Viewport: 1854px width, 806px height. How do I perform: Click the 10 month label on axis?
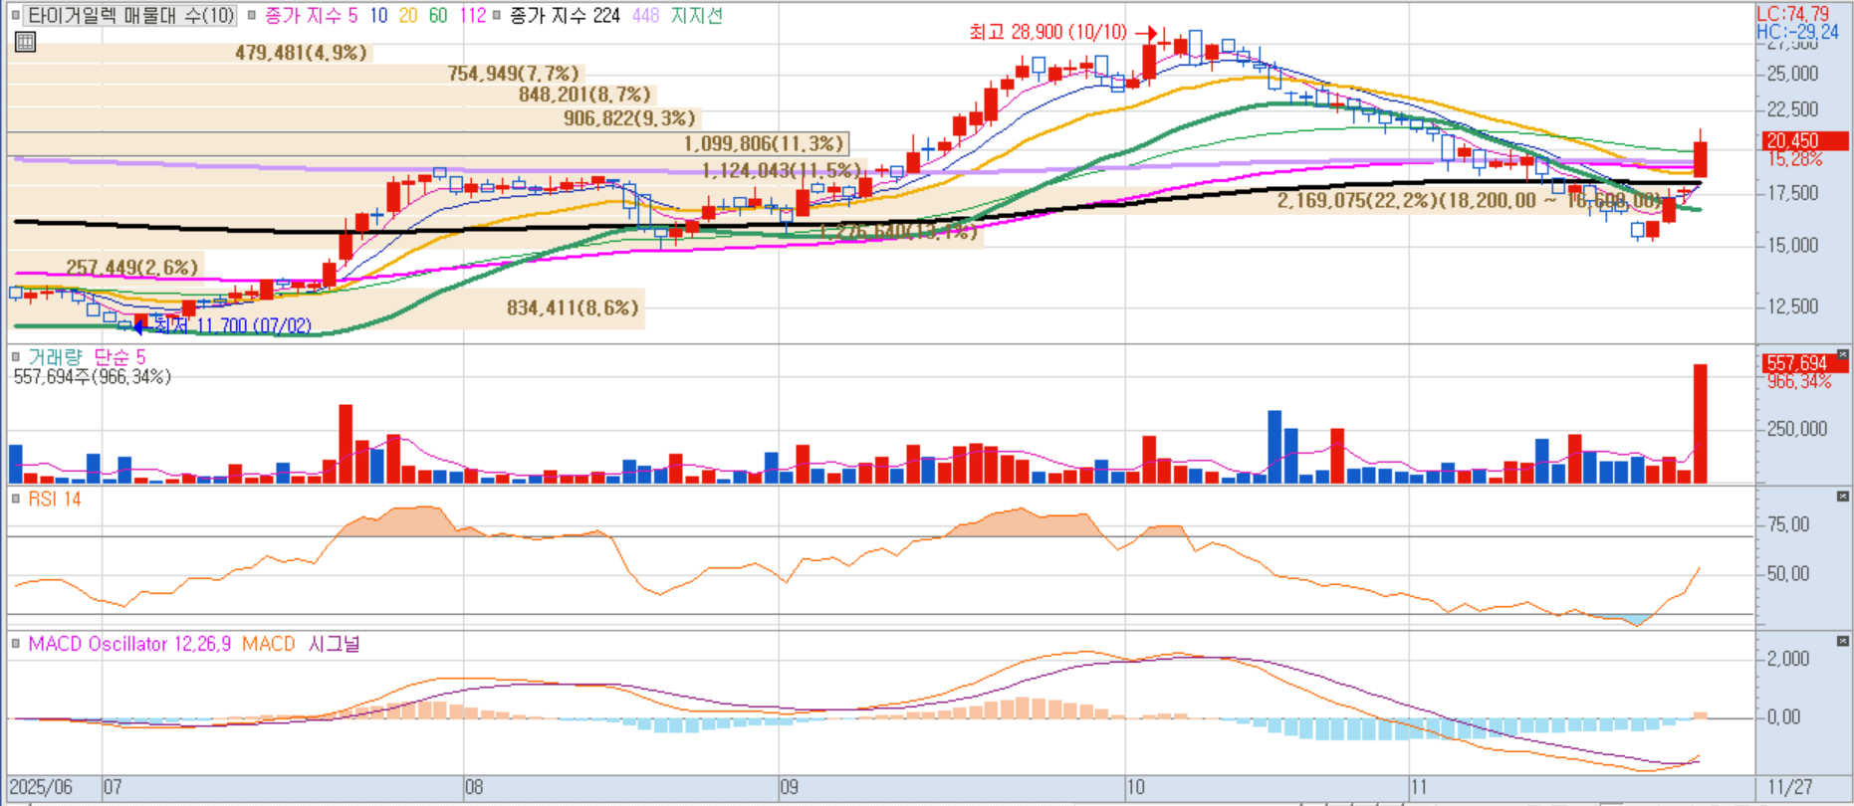(1136, 787)
